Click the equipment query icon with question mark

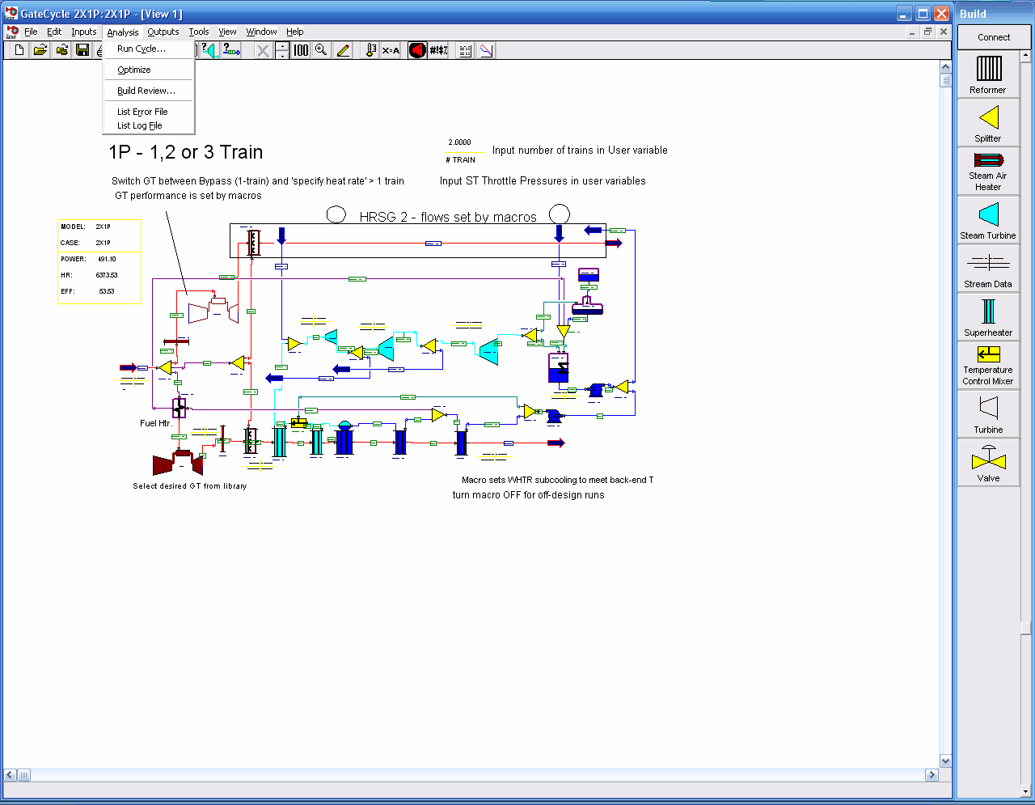pyautogui.click(x=209, y=50)
